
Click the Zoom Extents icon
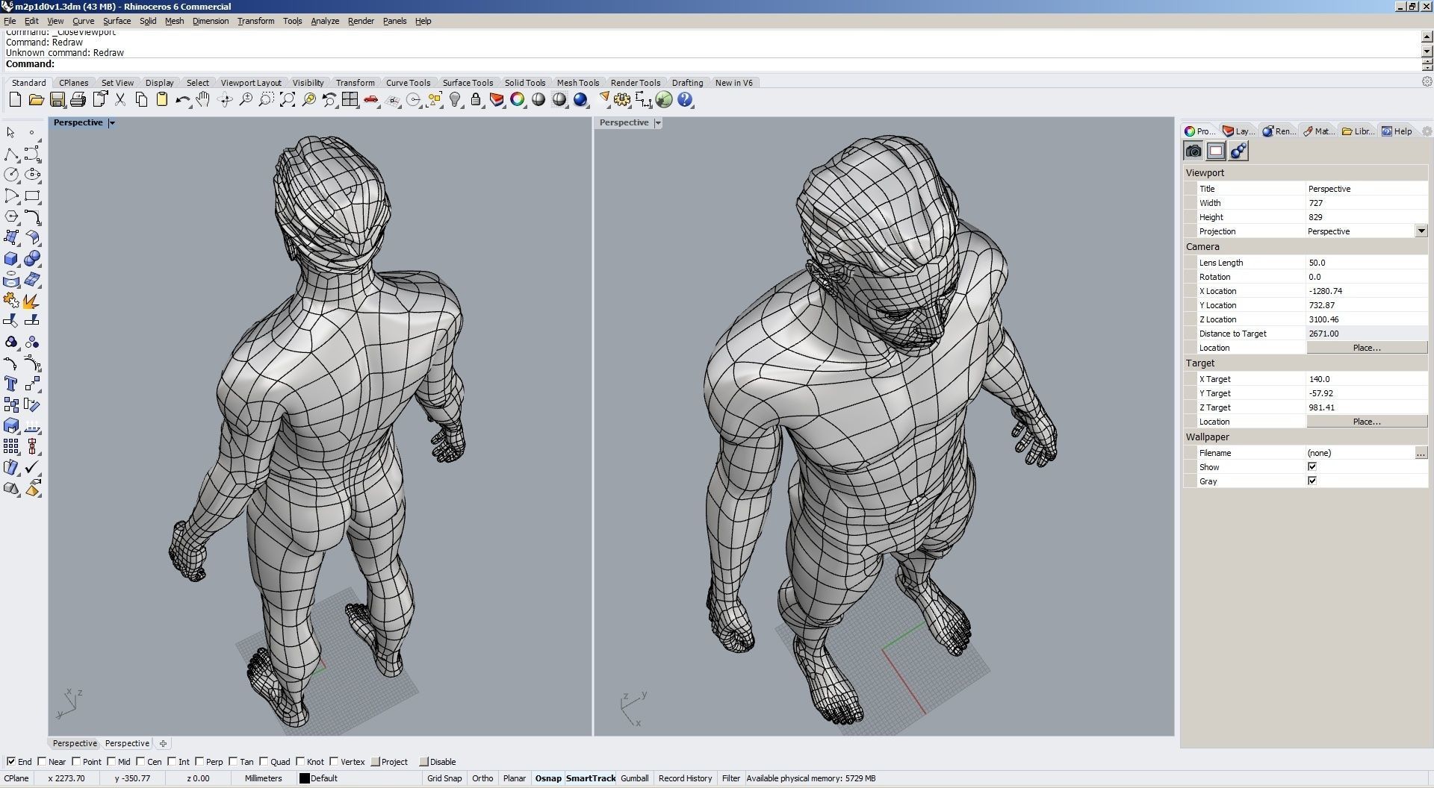coord(288,99)
